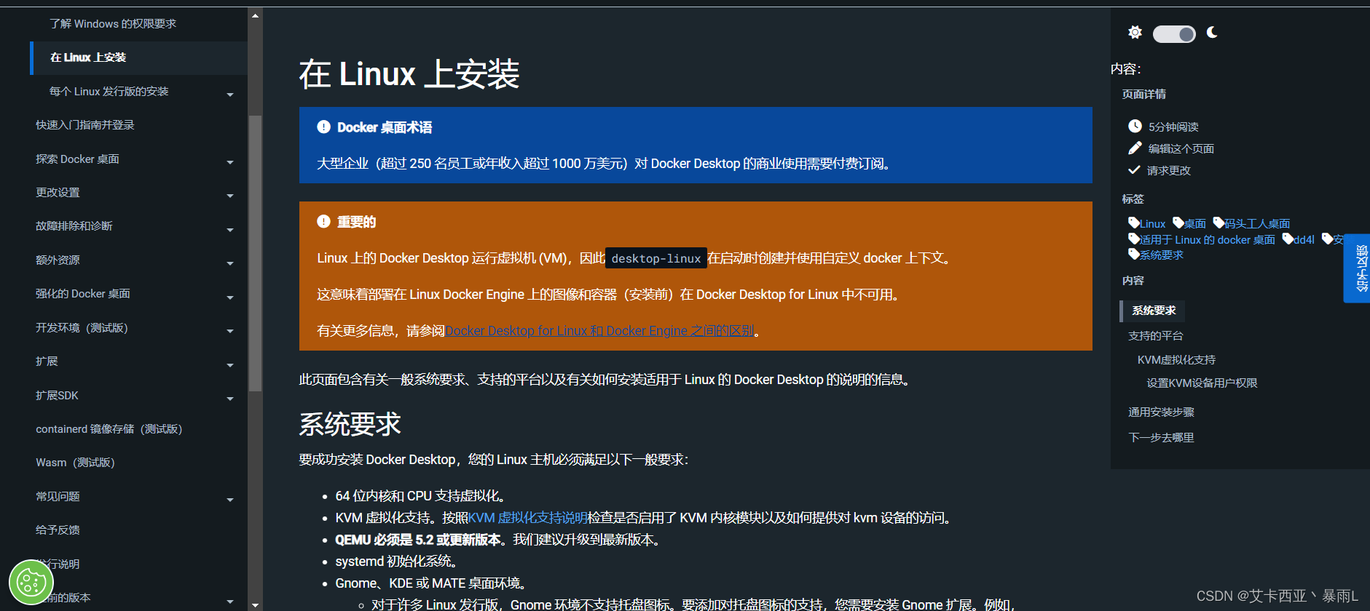Jump to KVM虚拟化支持 in contents
This screenshot has height=611, width=1370.
click(x=1176, y=360)
